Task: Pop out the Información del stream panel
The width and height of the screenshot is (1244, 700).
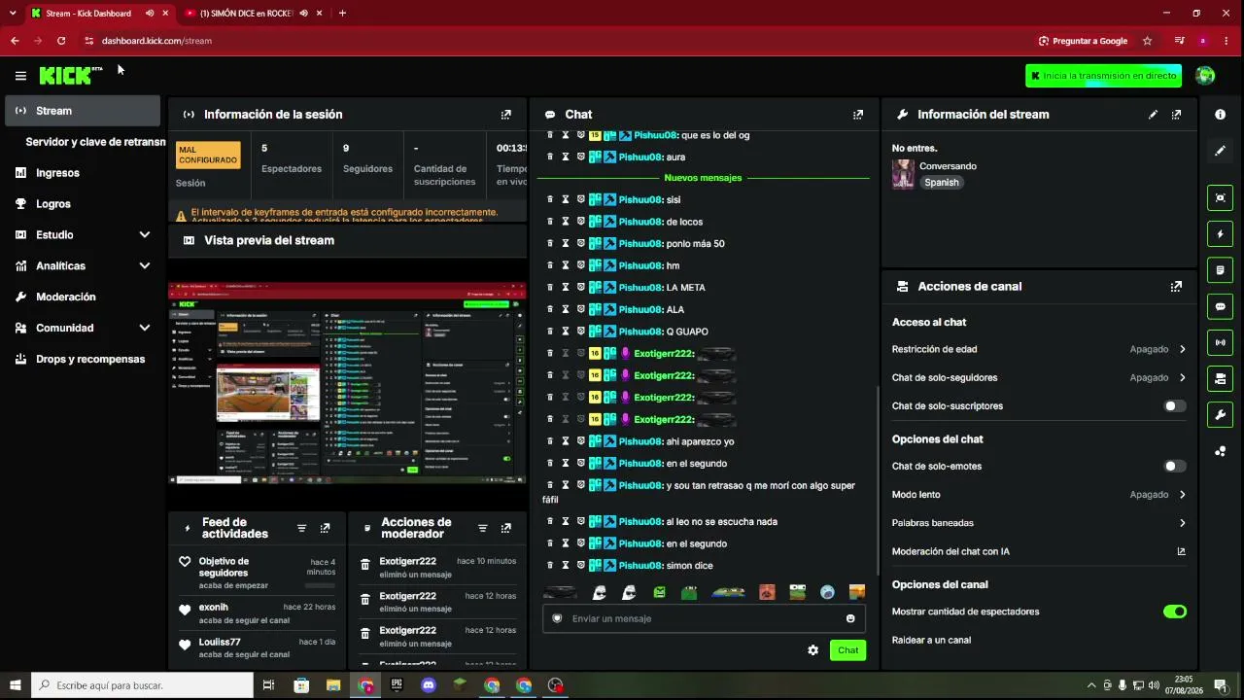Action: click(1176, 115)
